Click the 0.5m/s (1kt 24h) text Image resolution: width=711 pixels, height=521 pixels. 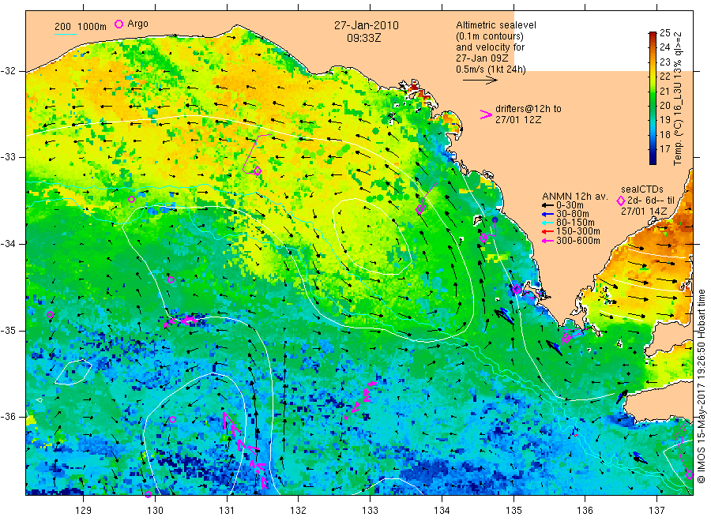(x=491, y=69)
